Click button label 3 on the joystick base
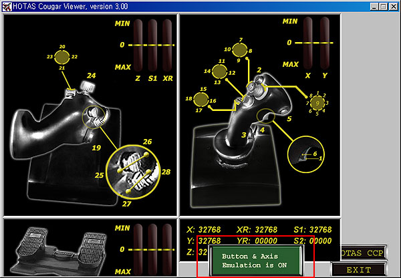The width and height of the screenshot is (401, 278). pyautogui.click(x=244, y=135)
